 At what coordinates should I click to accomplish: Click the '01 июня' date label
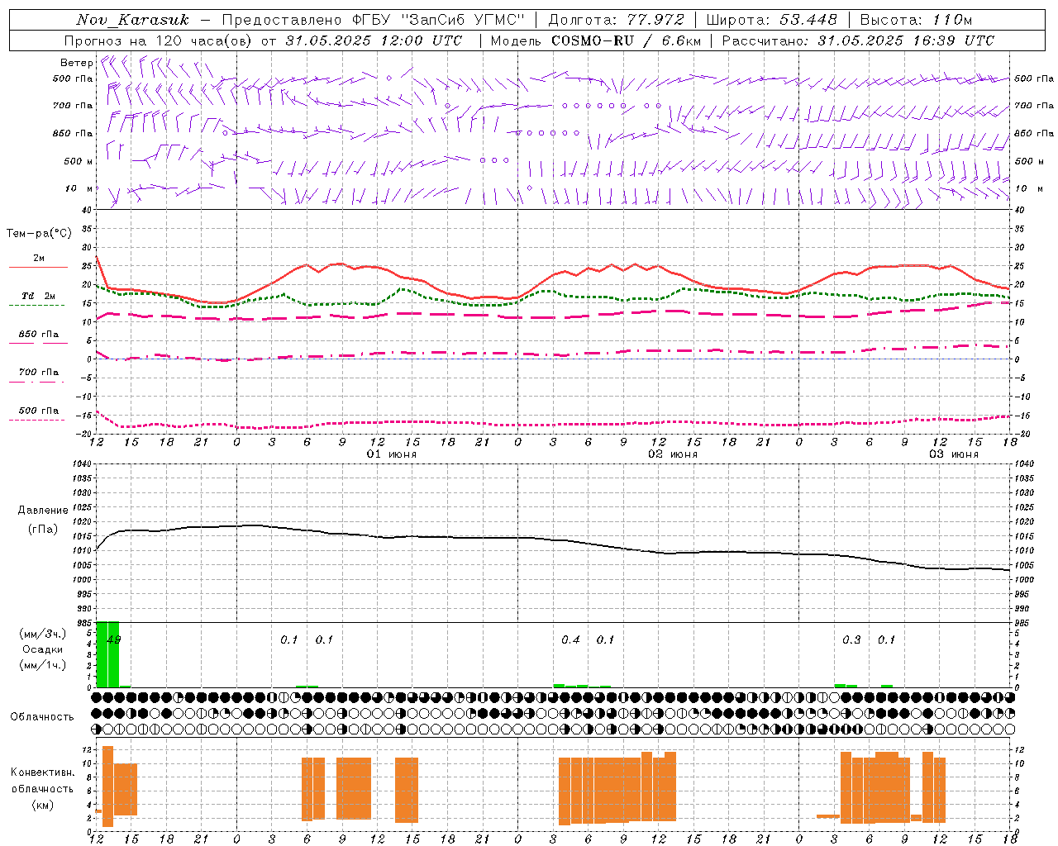point(392,454)
